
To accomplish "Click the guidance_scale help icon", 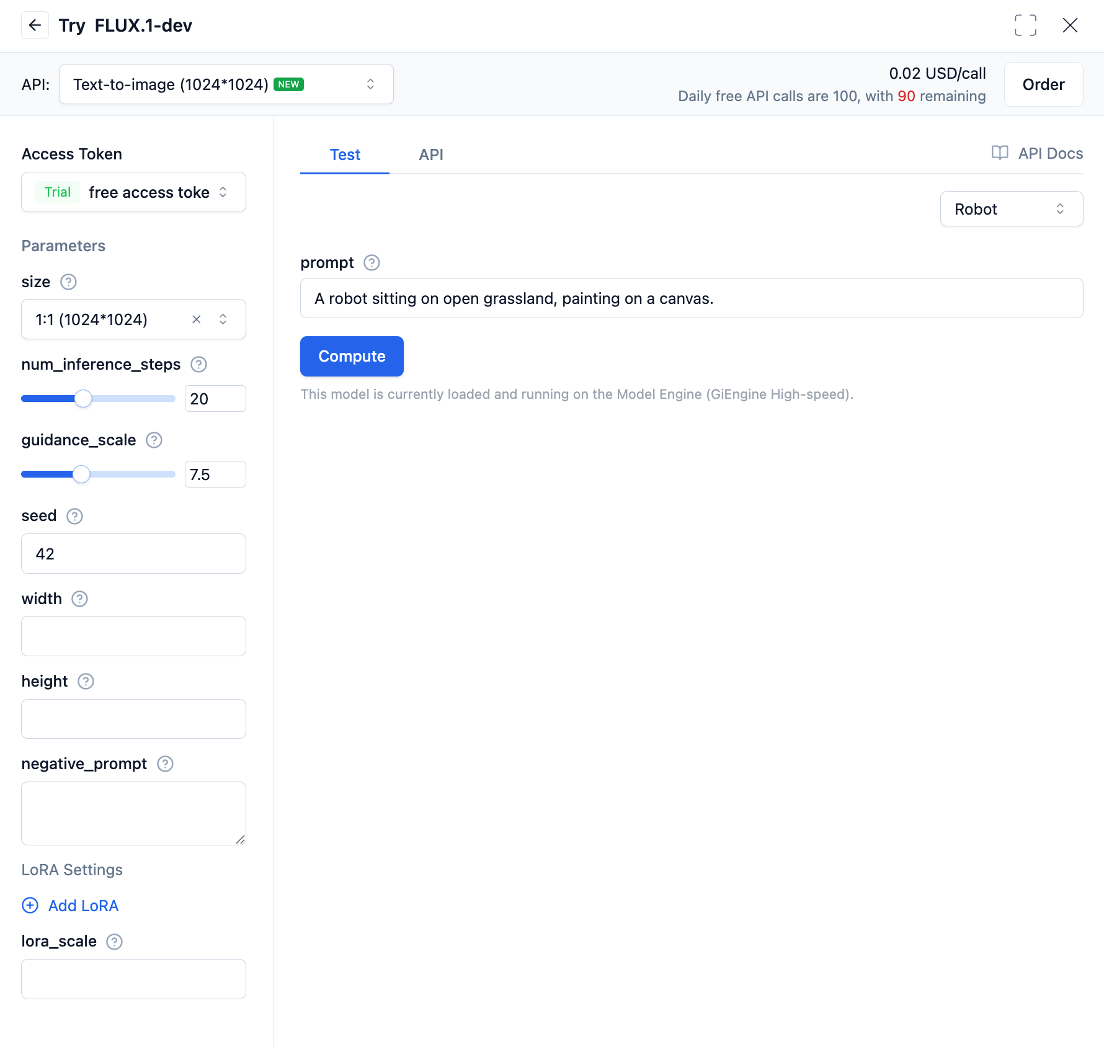I will 154,440.
